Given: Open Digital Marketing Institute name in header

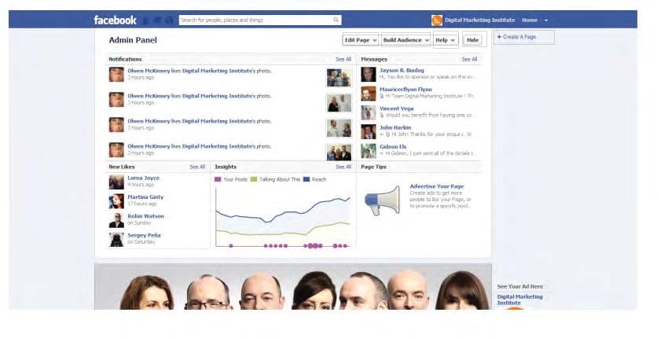Looking at the screenshot, I should click(479, 20).
